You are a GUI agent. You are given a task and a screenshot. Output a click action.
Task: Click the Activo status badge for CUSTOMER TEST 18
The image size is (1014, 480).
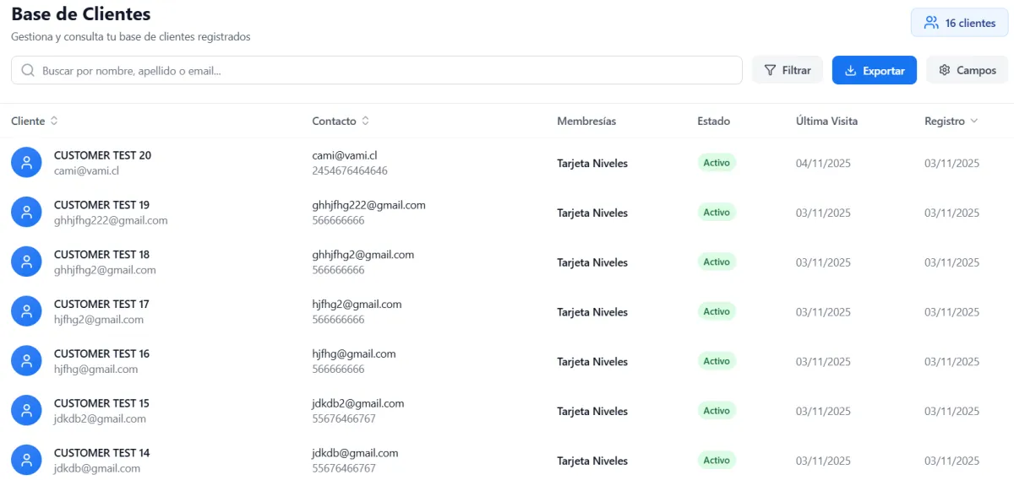pyautogui.click(x=717, y=262)
